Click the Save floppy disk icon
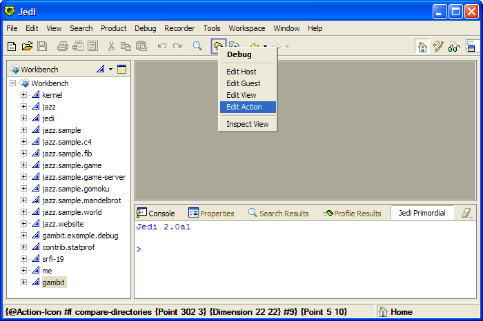Image resolution: width=483 pixels, height=321 pixels. pyautogui.click(x=42, y=46)
